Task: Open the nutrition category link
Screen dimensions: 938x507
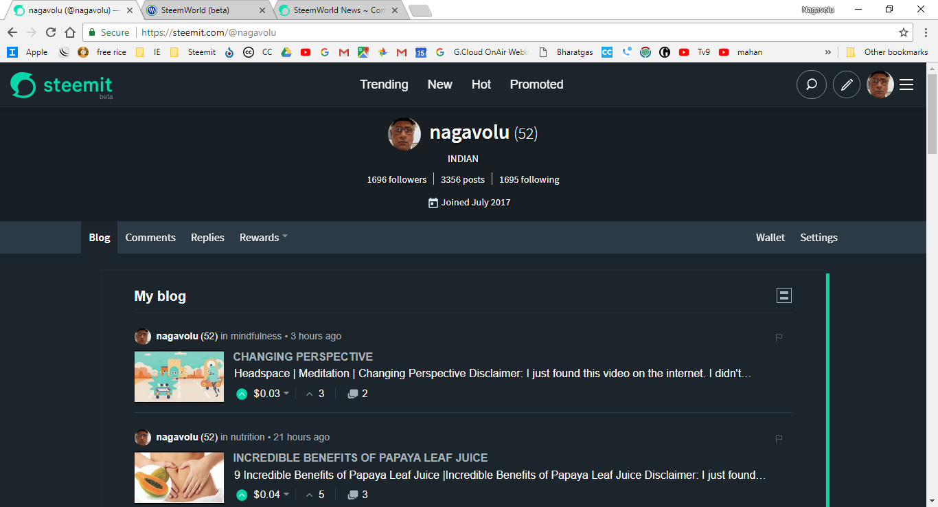Action: 248,437
